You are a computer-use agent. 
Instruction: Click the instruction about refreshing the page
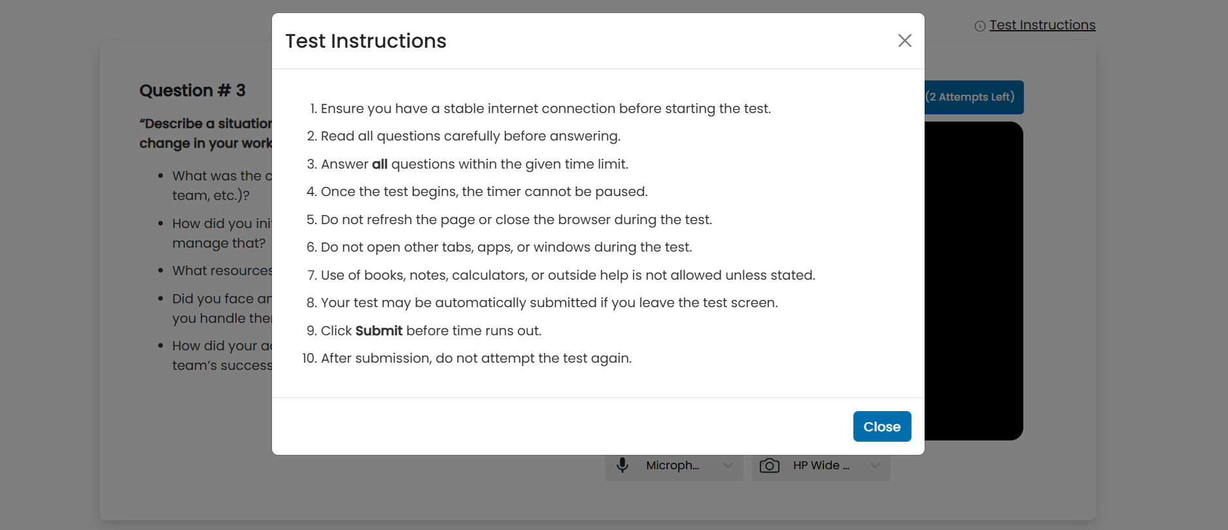coord(516,220)
